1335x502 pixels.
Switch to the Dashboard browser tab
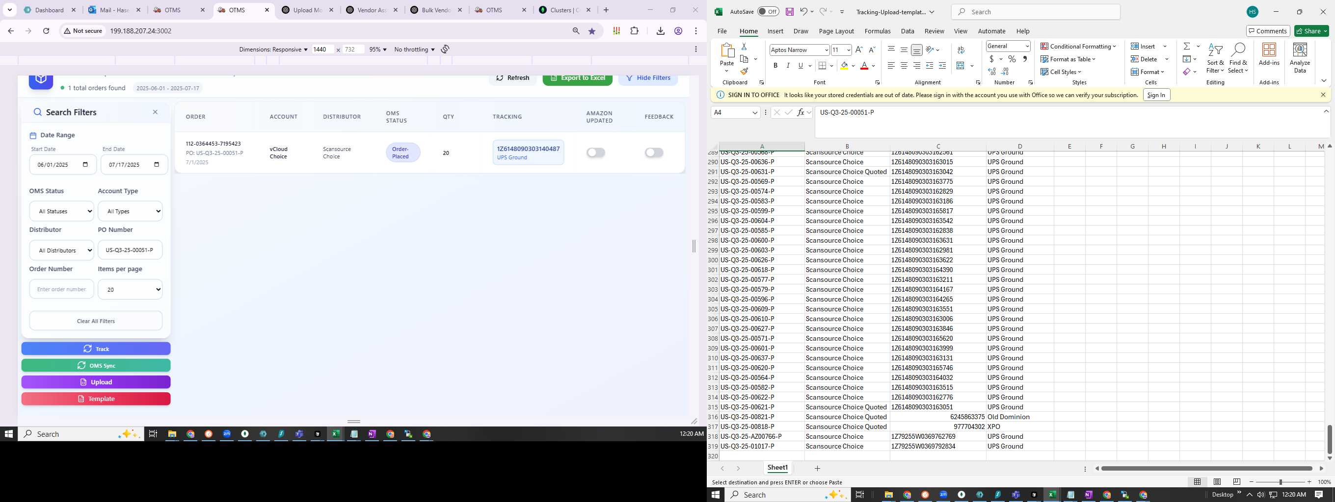(x=50, y=10)
